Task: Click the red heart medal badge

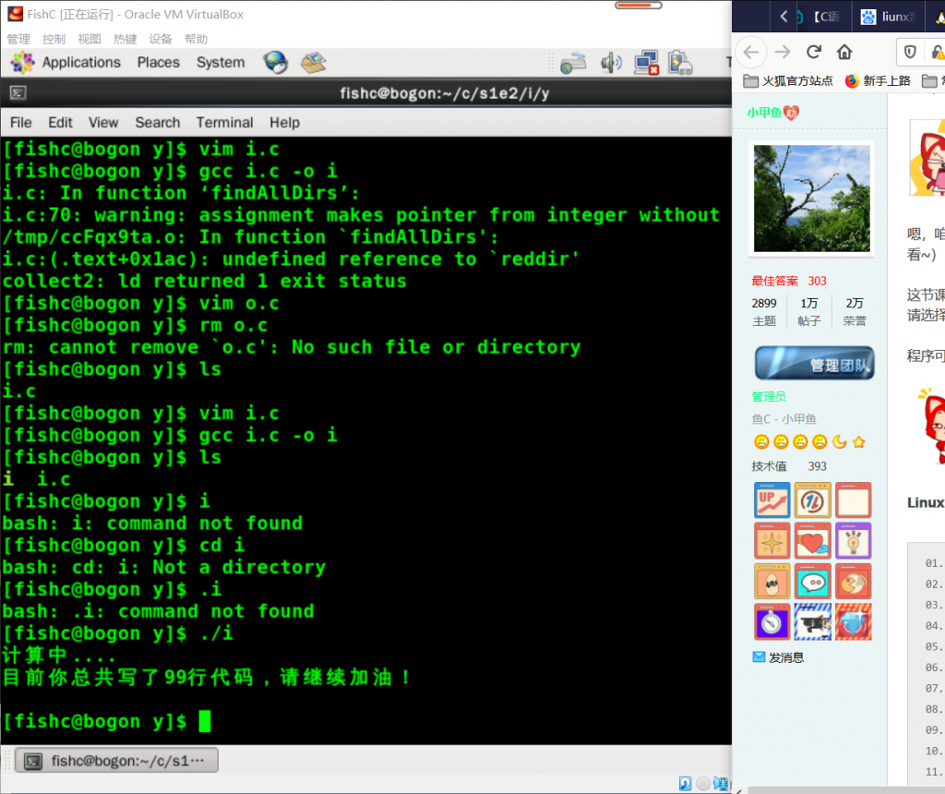Action: tap(812, 540)
